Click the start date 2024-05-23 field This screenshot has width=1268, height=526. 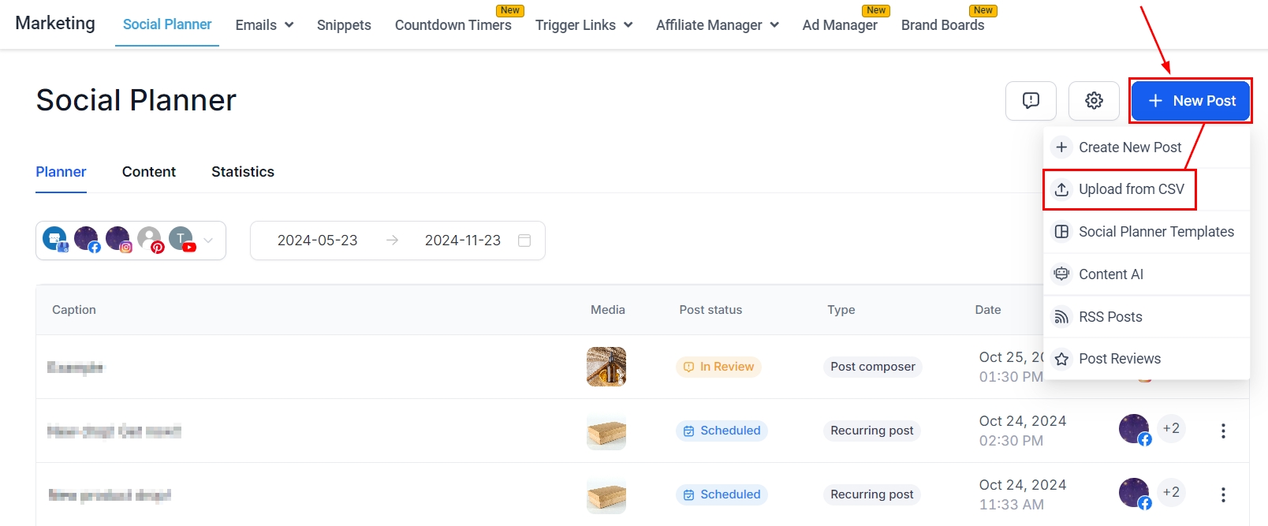[x=317, y=241]
